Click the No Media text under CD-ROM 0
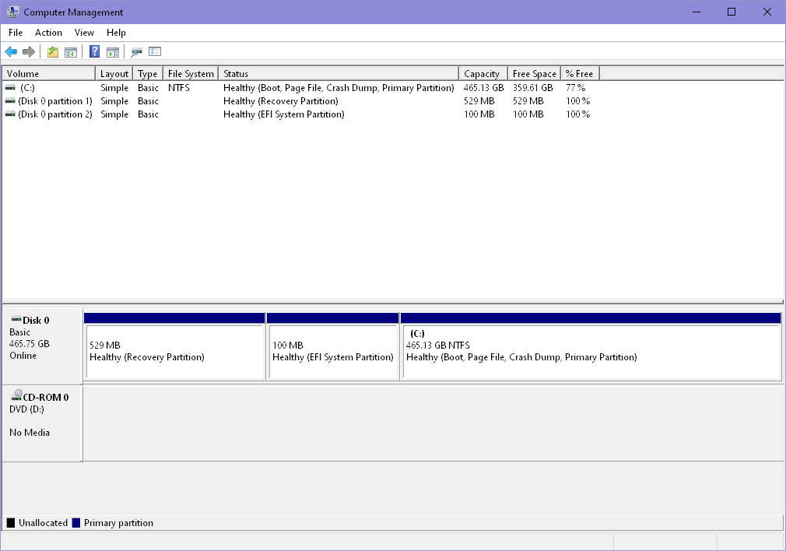 point(30,432)
